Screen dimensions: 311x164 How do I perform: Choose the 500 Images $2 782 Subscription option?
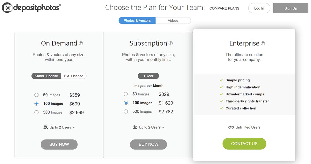[x=126, y=112]
